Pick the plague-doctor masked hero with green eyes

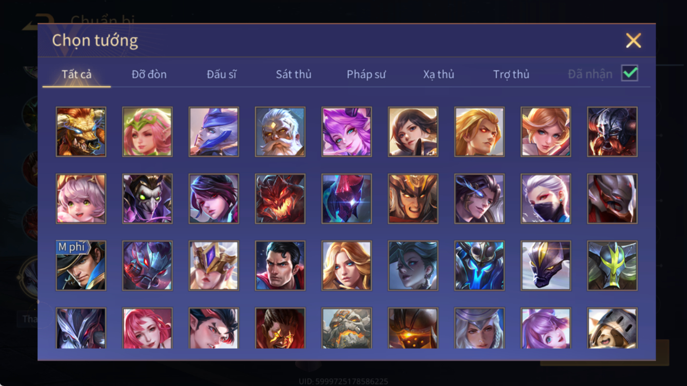(148, 198)
